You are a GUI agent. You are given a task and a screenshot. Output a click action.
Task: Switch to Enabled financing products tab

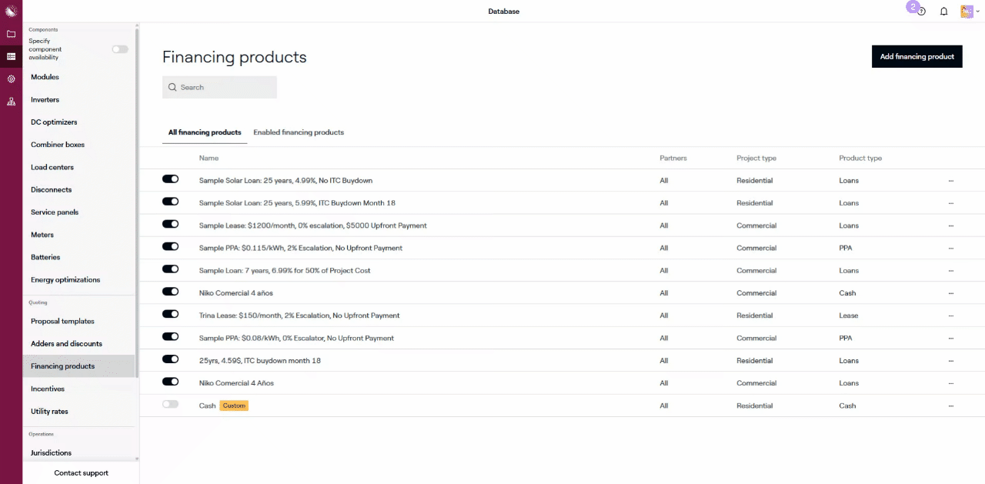click(299, 132)
